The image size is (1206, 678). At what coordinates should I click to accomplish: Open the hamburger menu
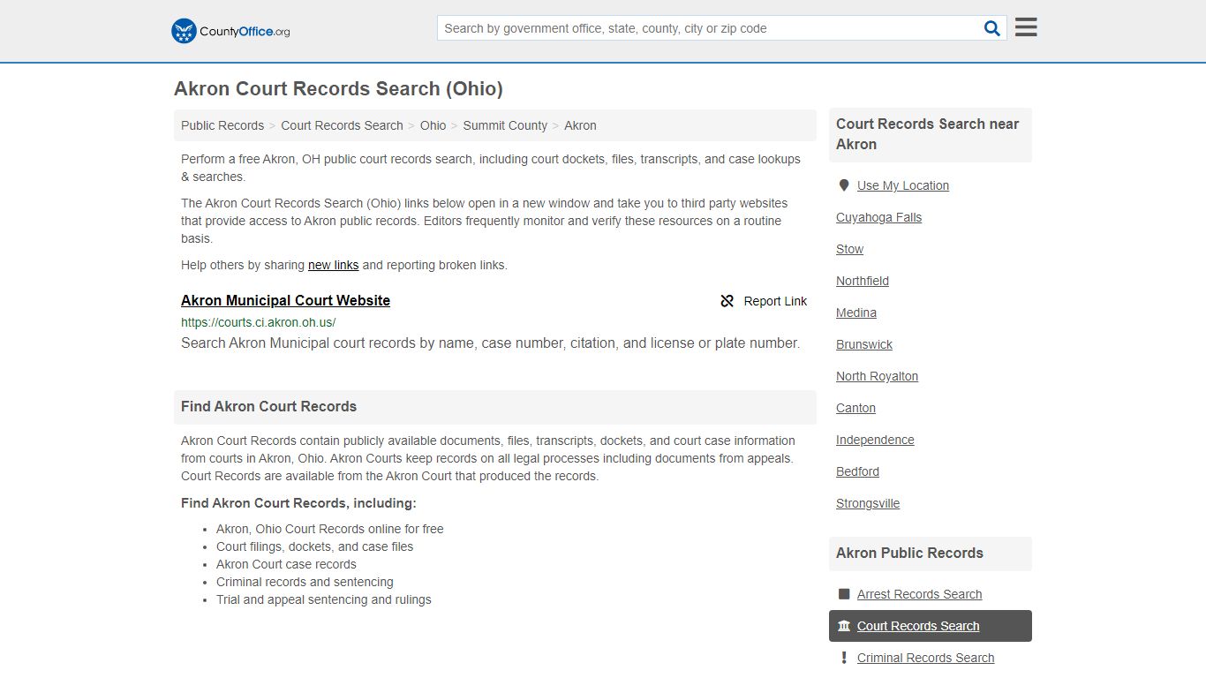pyautogui.click(x=1026, y=27)
